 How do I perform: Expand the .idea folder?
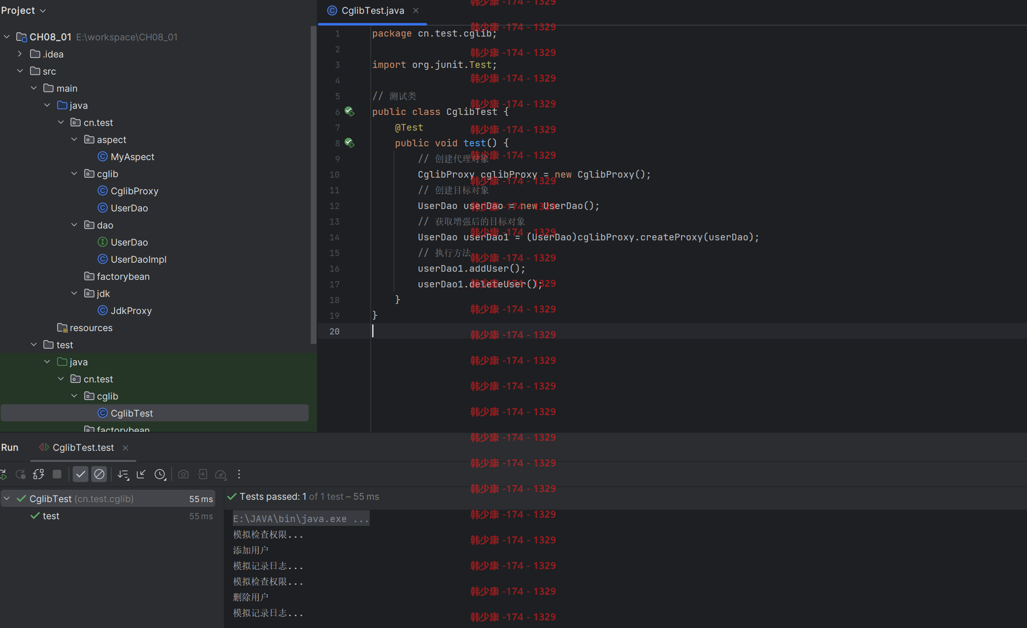(x=20, y=54)
